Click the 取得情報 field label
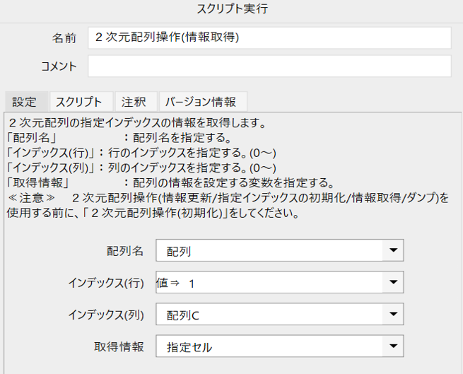 coord(119,346)
